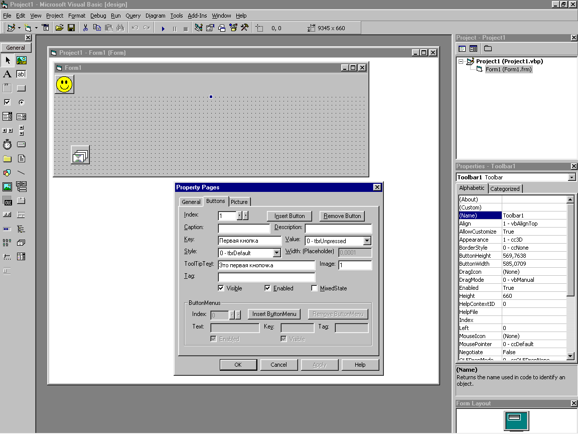Decrease button Index with left stepper arrow

(240, 215)
